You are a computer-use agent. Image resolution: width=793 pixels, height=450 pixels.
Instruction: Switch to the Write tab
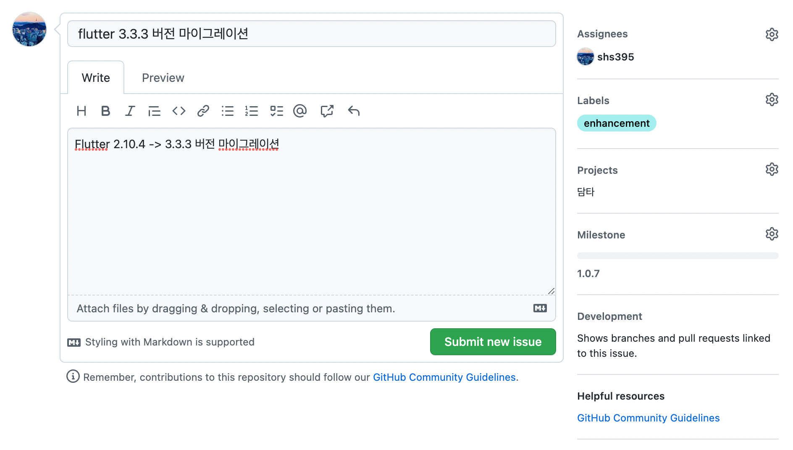coord(96,78)
